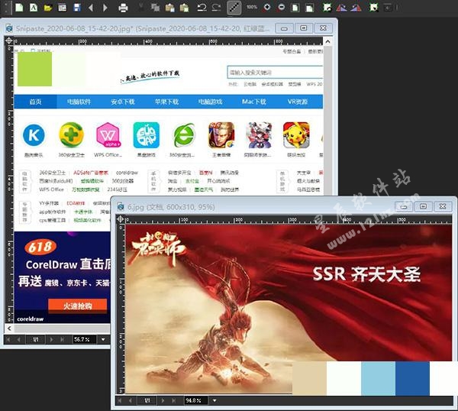Click the 1/1 page indicator in the 6.jpg window
This screenshot has width=458, height=411.
tap(147, 400)
